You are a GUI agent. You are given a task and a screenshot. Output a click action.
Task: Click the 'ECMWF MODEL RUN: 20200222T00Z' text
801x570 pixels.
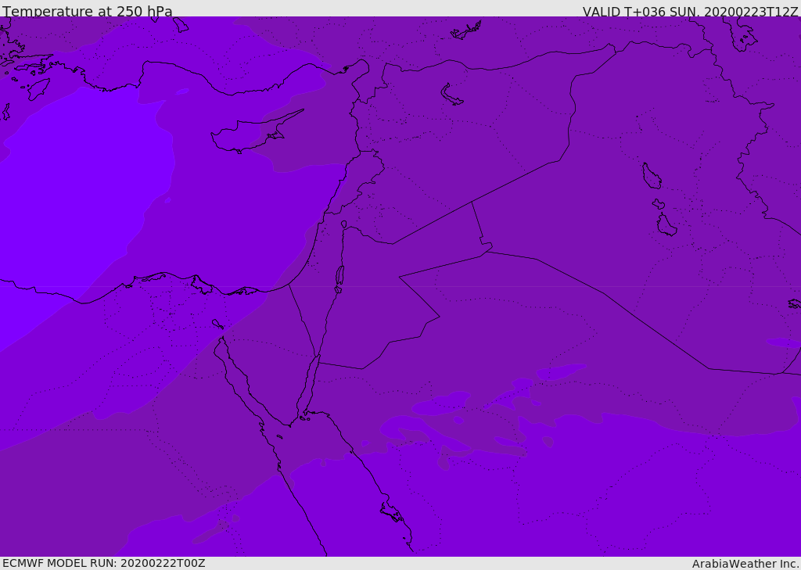tap(104, 563)
